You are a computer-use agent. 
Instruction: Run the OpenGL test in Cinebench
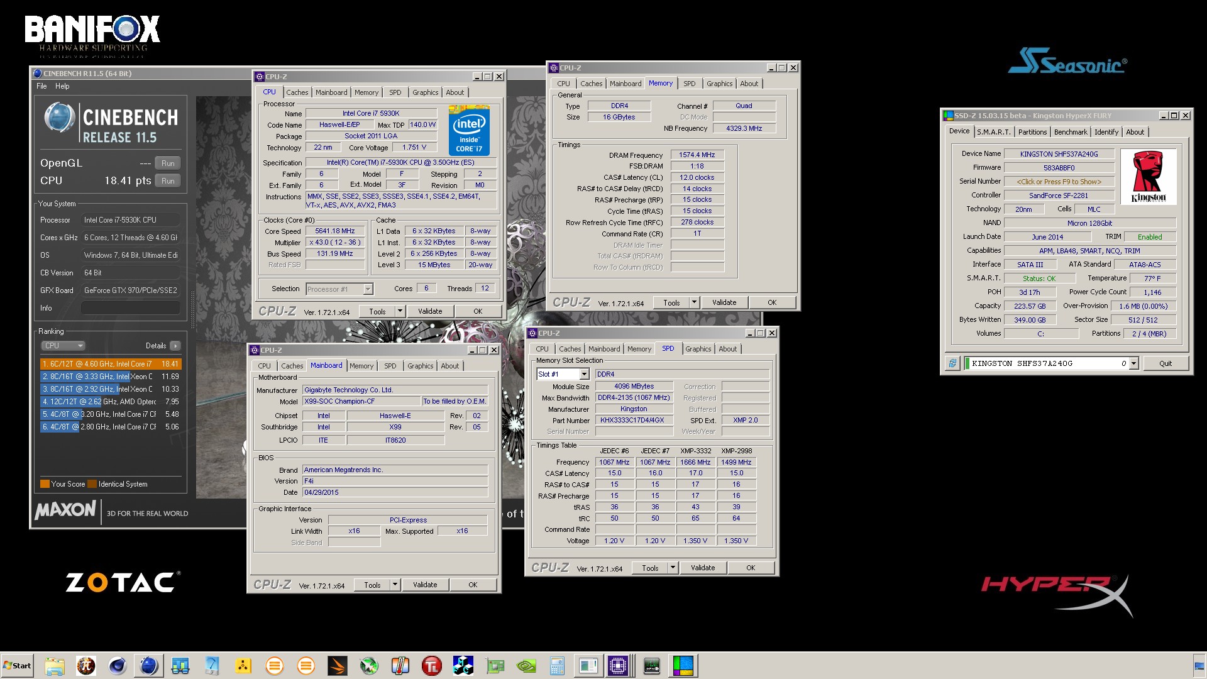(168, 163)
